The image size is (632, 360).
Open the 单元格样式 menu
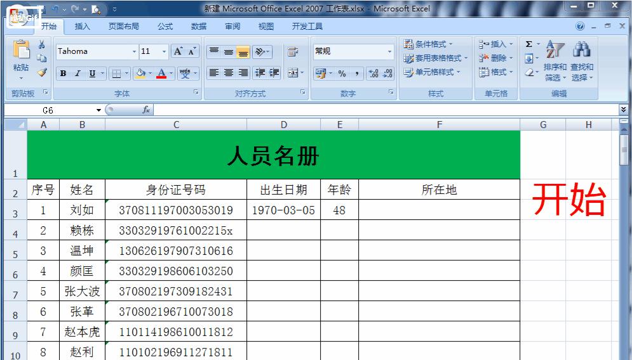(x=432, y=72)
